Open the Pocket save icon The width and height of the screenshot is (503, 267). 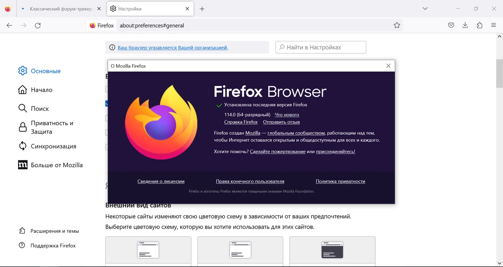point(451,25)
